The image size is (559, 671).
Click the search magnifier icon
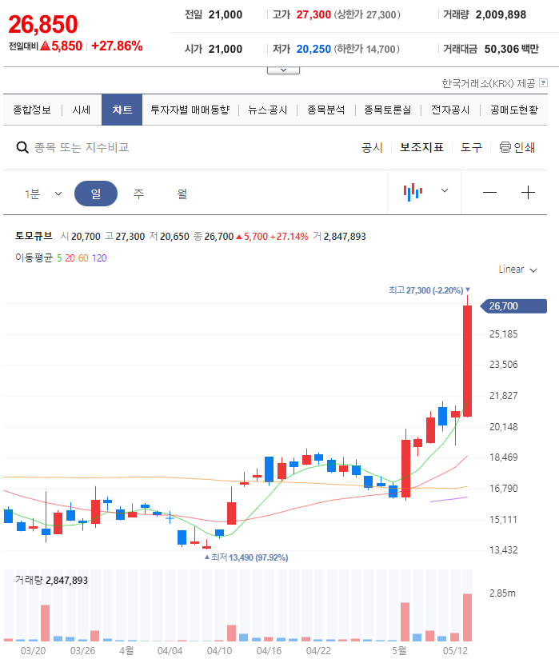pyautogui.click(x=20, y=148)
